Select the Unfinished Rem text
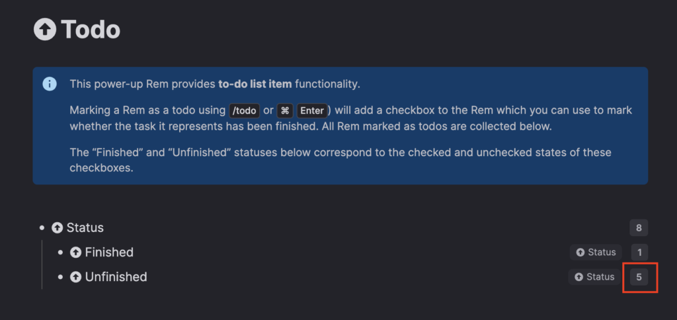 pos(116,277)
